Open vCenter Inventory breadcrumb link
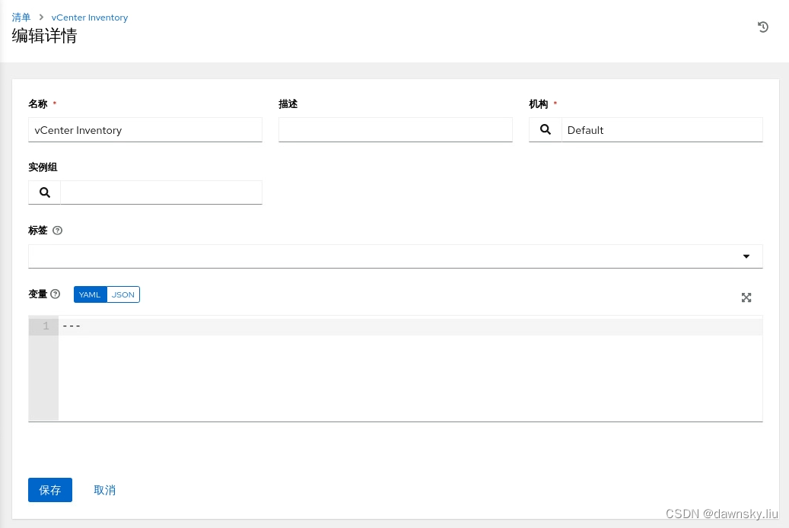This screenshot has height=528, width=789. tap(90, 17)
